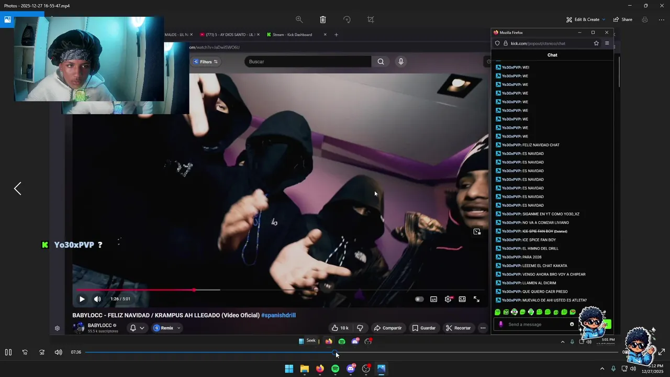
Task: Open the settings gear left of channel avatar
Action: point(57,328)
